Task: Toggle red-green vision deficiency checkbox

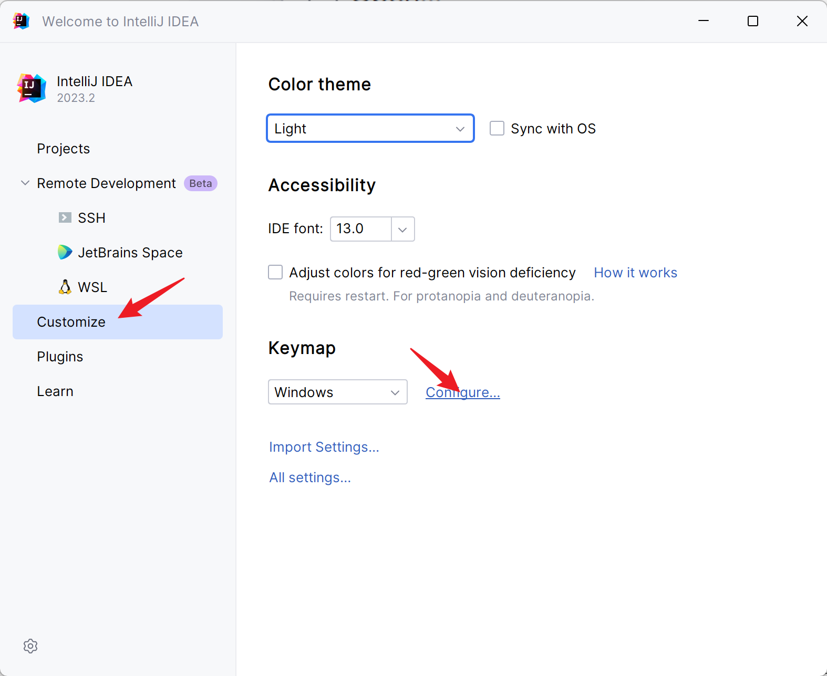Action: (x=275, y=272)
